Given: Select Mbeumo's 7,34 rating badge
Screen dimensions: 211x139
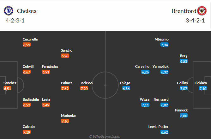Looking at the screenshot, I should pos(165,45).
